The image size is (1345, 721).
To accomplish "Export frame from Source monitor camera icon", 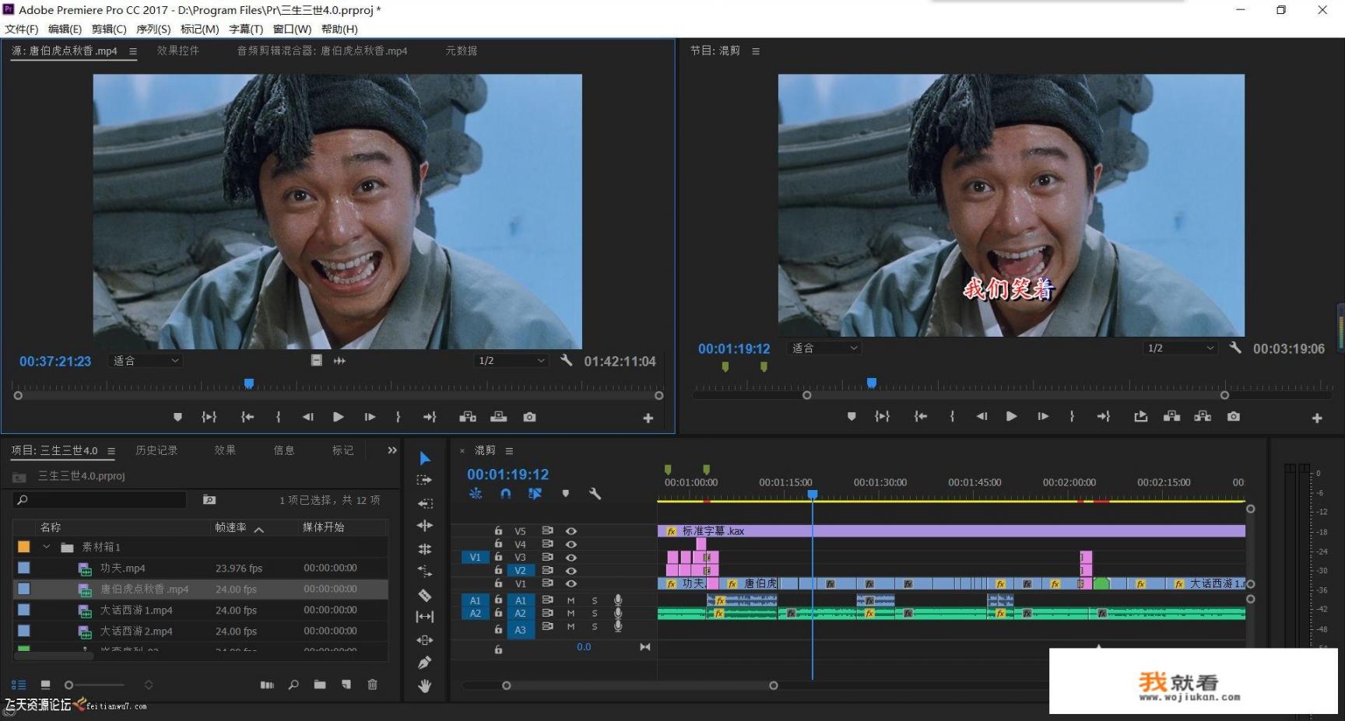I will point(529,418).
